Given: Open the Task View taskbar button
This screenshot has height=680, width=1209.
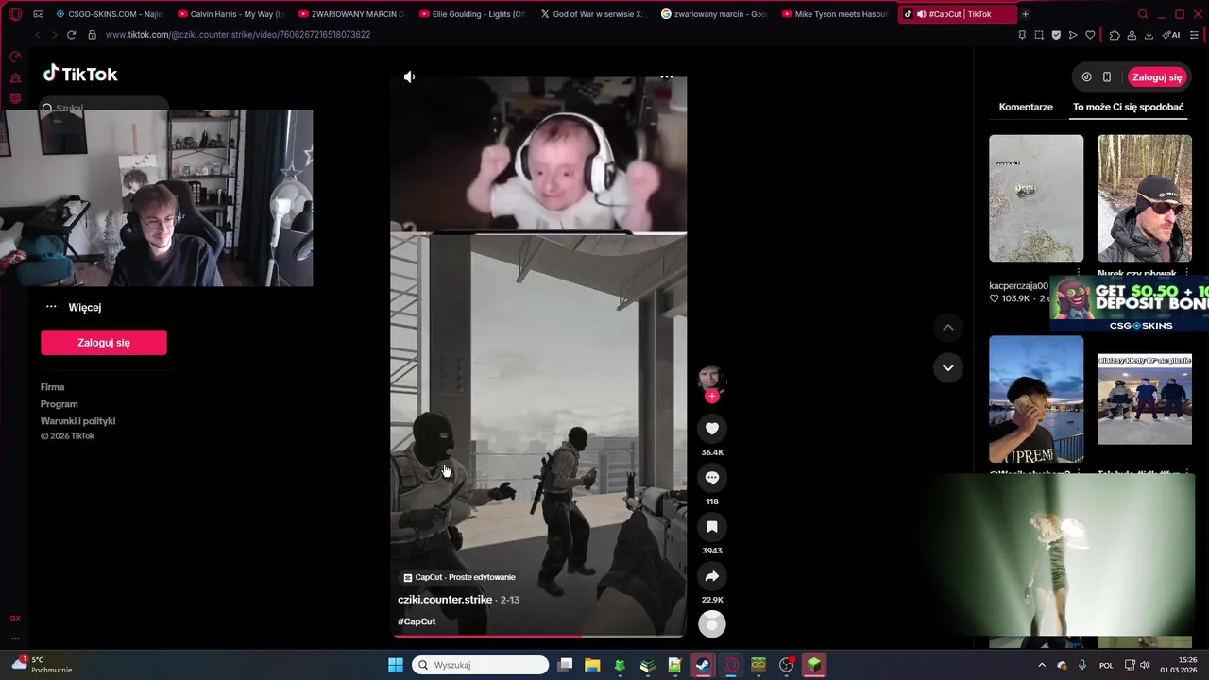Looking at the screenshot, I should 565,665.
